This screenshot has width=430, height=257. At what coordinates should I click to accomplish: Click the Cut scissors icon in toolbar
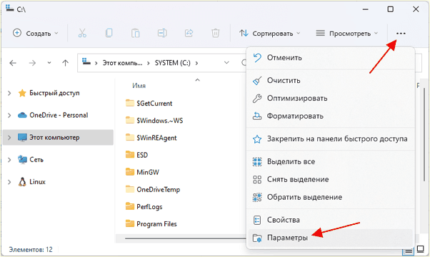(x=82, y=33)
